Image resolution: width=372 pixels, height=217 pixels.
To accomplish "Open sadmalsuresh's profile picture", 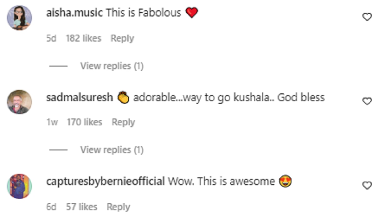I will click(19, 102).
